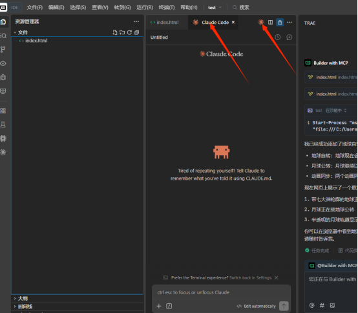Open the test project dropdown
The image size is (358, 313).
point(215,8)
